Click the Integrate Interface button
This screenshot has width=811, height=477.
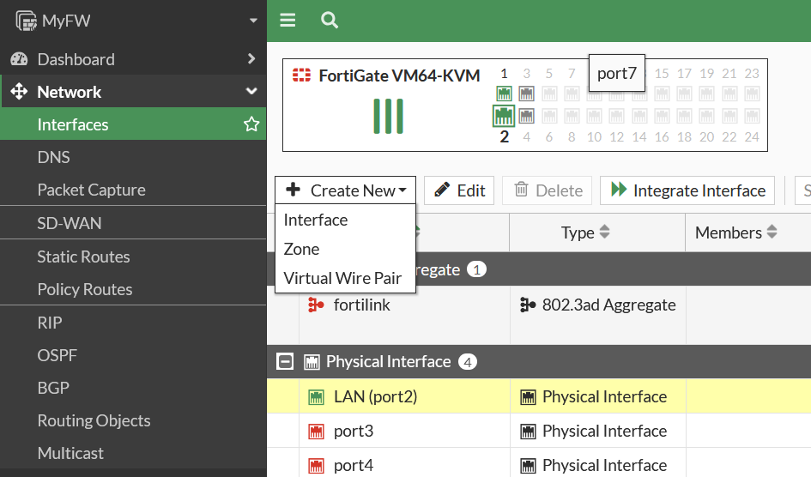(x=687, y=190)
